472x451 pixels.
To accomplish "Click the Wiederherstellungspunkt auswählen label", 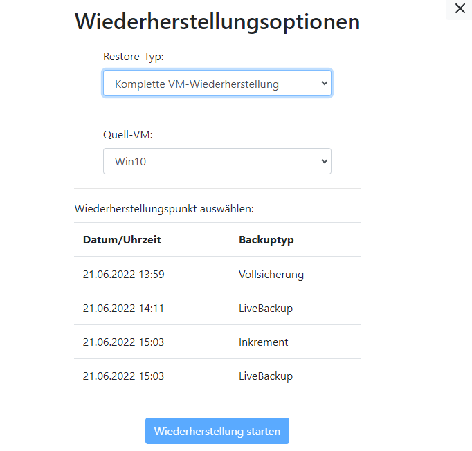I will coord(164,208).
